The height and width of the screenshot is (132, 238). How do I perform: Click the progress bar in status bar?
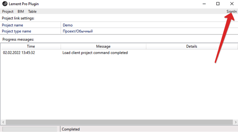pos(30,129)
